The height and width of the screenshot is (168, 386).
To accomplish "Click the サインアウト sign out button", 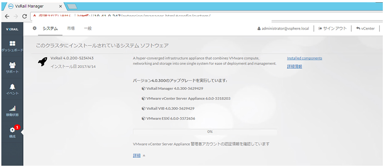I will [x=332, y=29].
